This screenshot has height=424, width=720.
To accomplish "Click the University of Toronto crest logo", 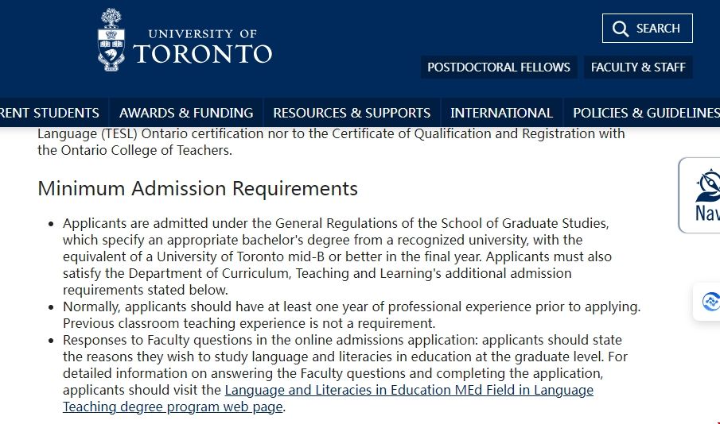I will click(x=111, y=40).
